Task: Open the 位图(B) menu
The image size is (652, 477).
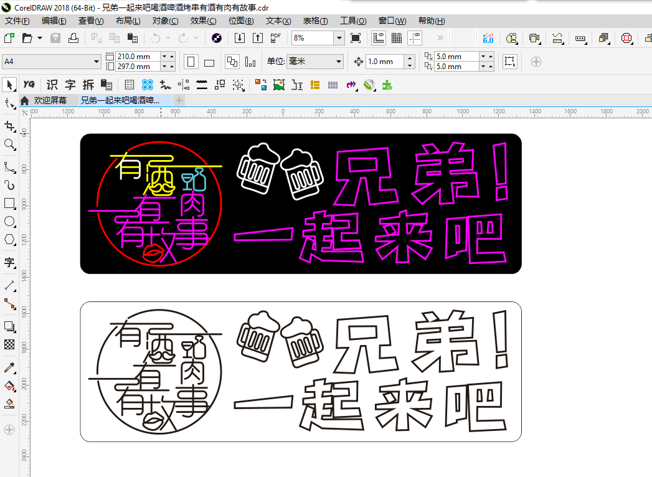Action: (241, 21)
